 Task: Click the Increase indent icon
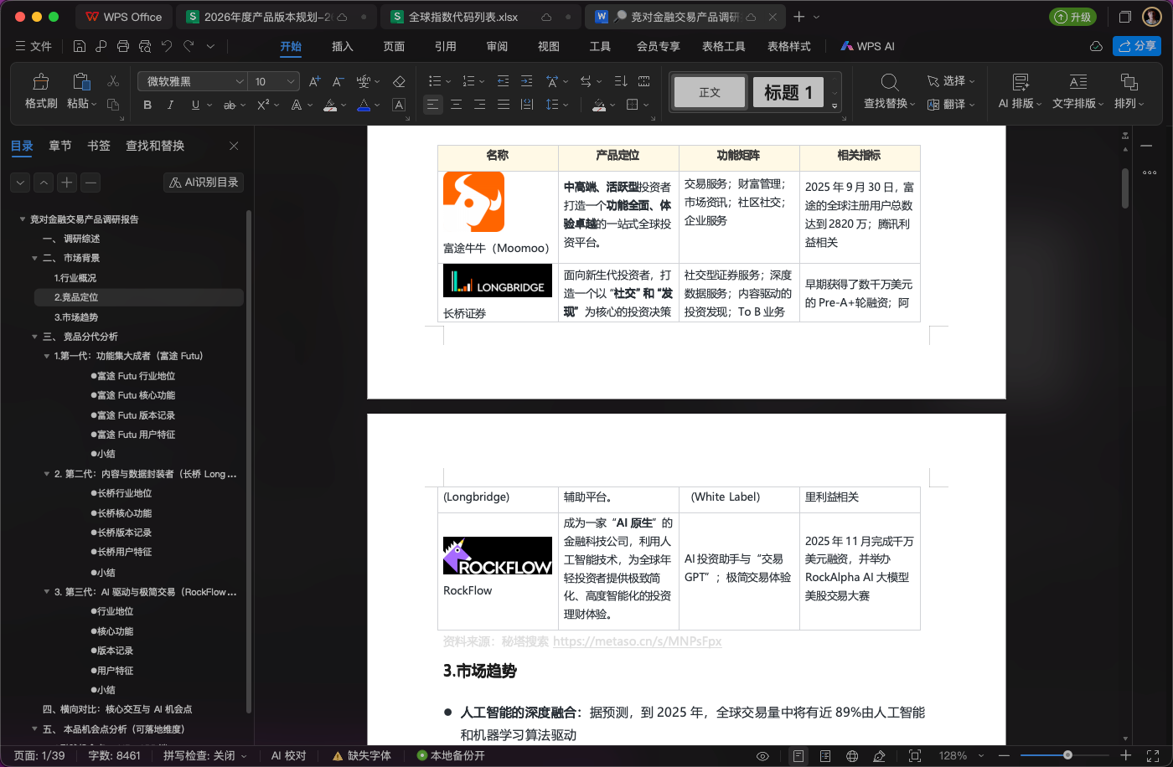[x=526, y=81]
